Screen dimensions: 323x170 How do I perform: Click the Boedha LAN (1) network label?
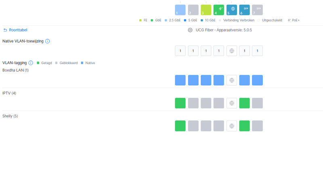click(15, 70)
